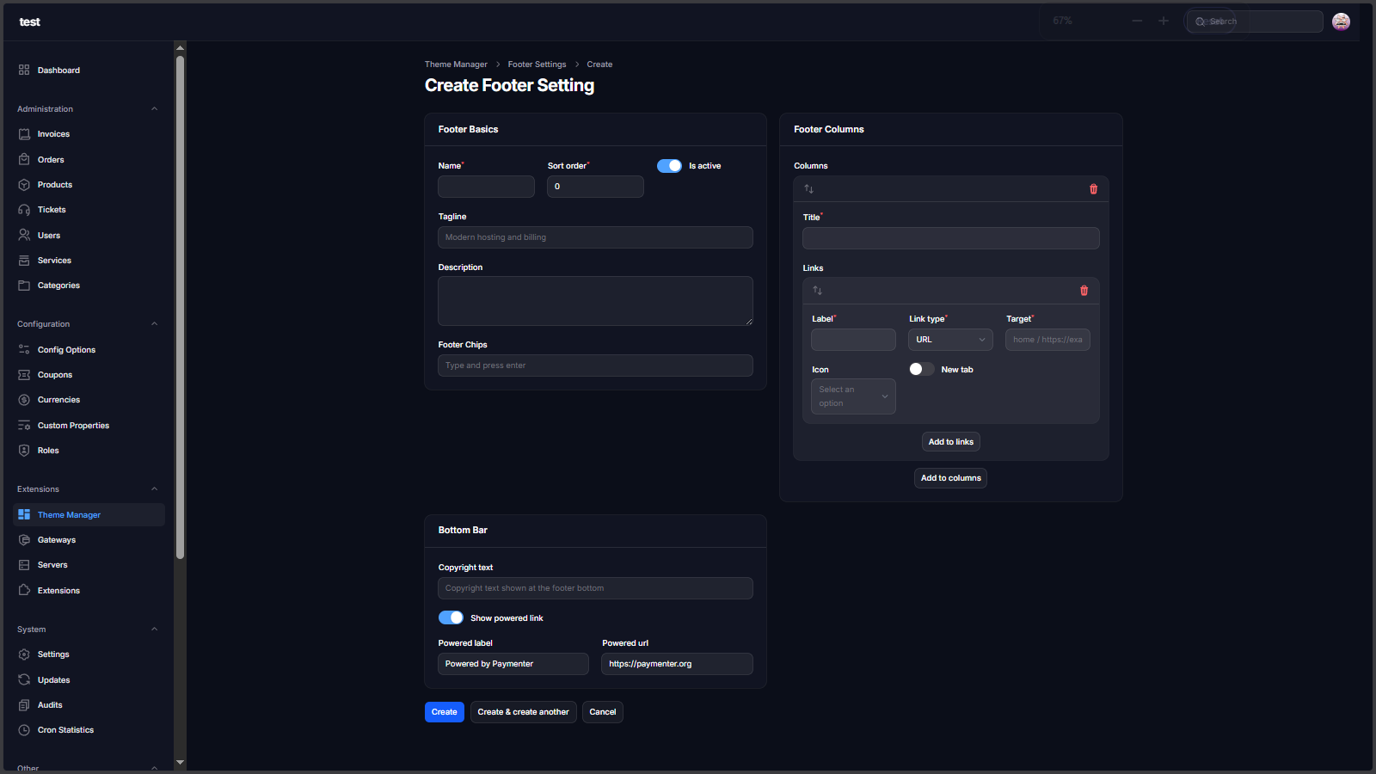
Task: Click the Gateways icon in sidebar
Action: (24, 540)
